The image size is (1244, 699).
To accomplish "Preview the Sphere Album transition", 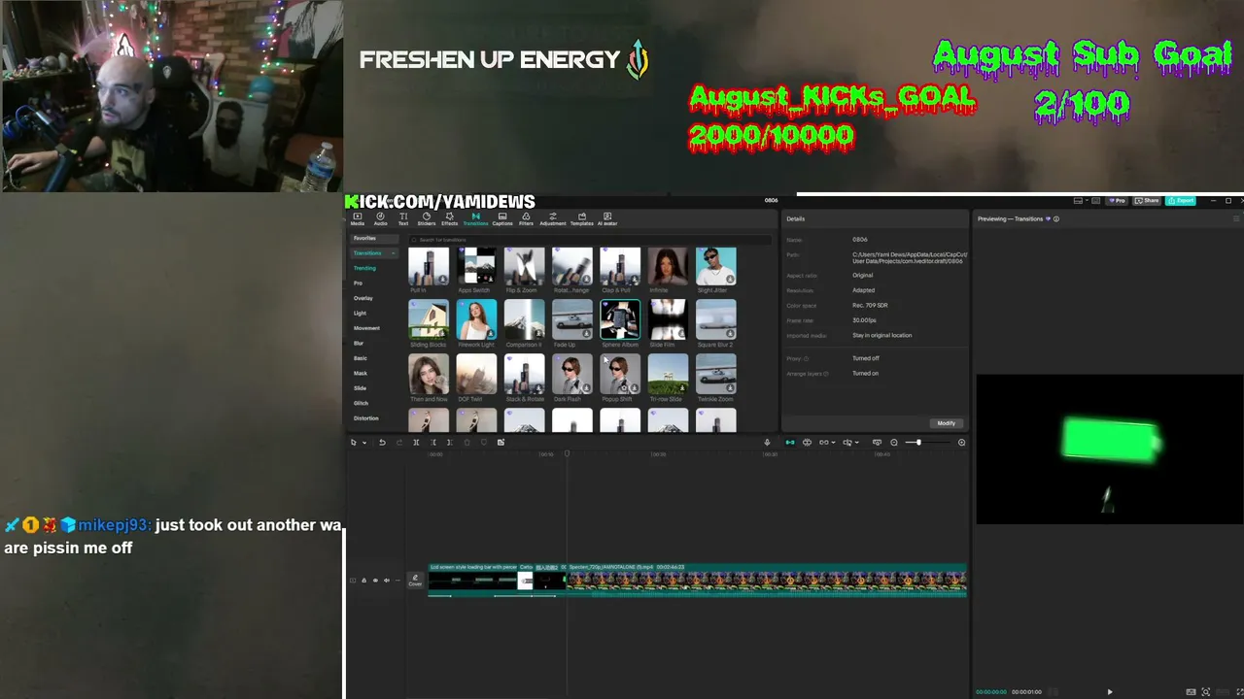I will 620,320.
